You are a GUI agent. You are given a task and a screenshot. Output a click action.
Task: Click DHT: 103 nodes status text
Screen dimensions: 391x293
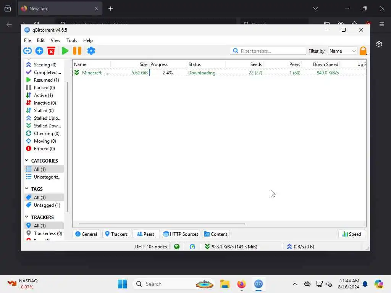tap(151, 247)
